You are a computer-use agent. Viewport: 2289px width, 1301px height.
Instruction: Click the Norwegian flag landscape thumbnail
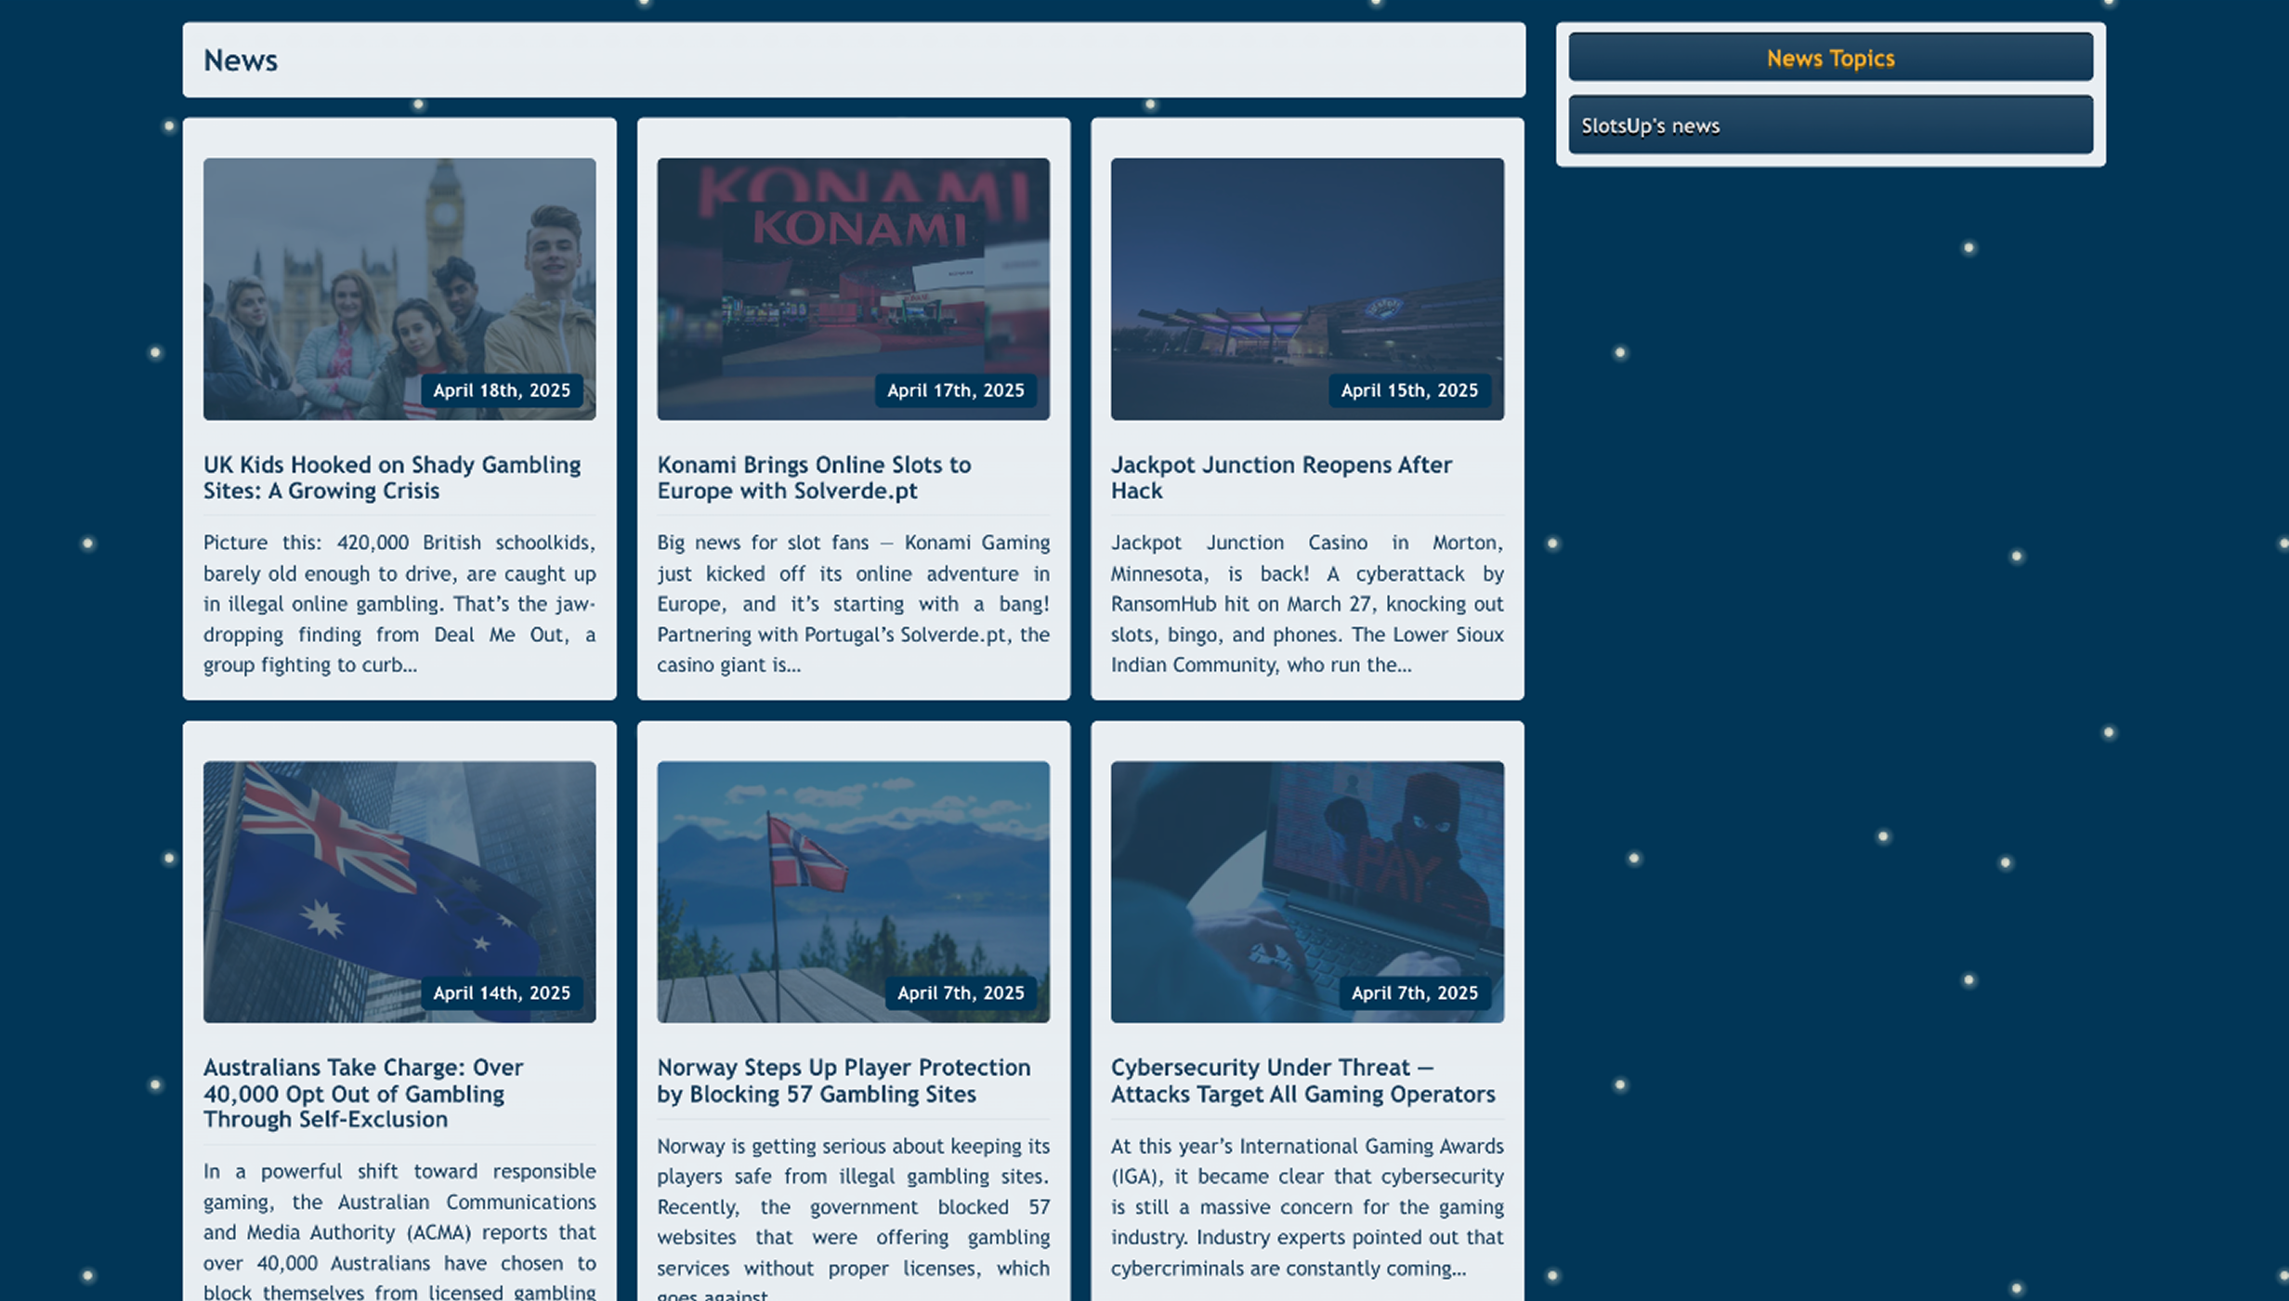click(853, 892)
